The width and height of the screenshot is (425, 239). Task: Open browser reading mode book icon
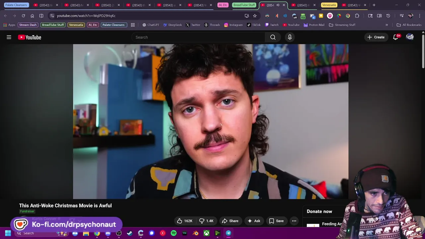point(379,16)
